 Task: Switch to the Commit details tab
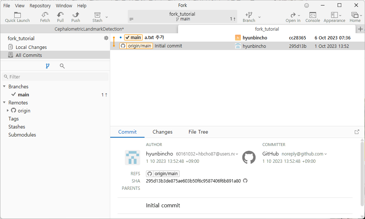[x=127, y=132]
